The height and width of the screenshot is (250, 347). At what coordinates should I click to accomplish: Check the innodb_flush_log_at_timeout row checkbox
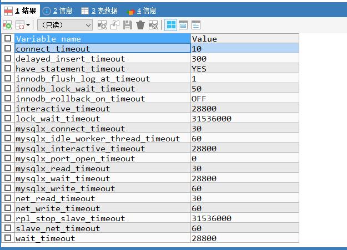[x=8, y=78]
